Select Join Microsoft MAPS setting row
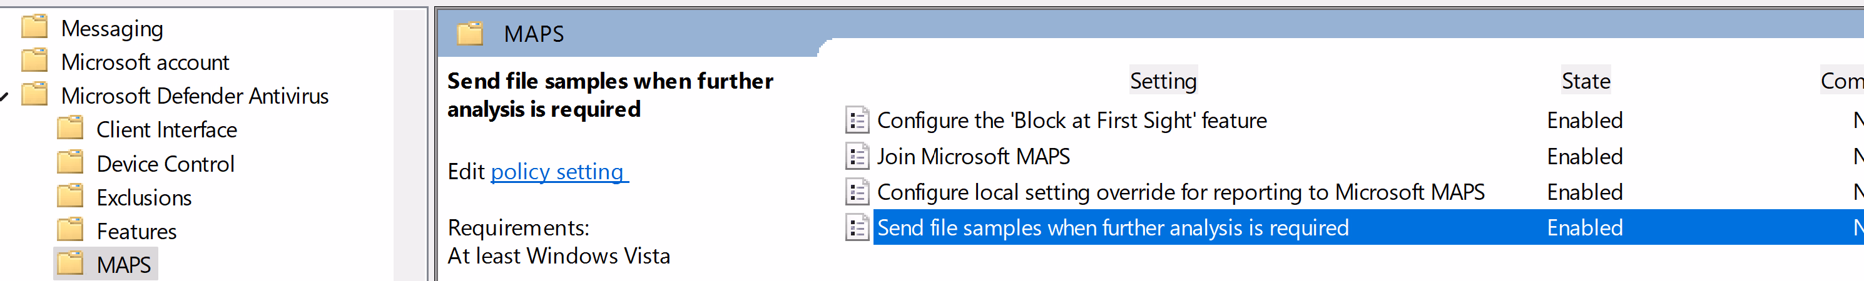The image size is (1864, 281). point(972,157)
